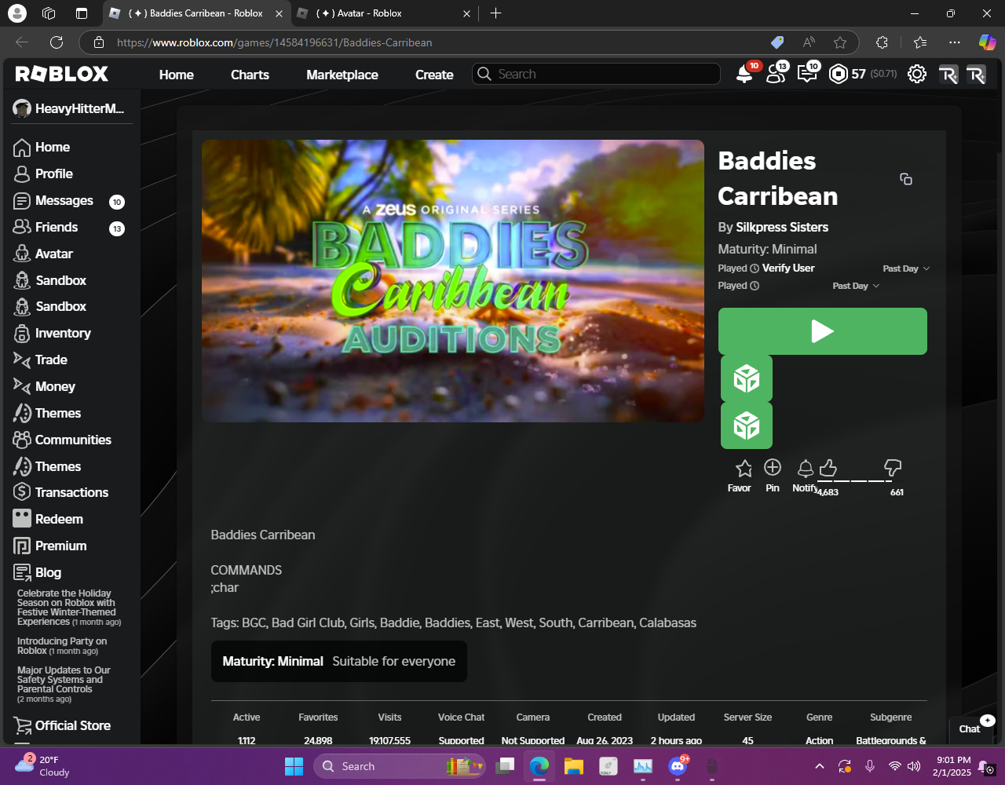Viewport: 1005px width, 785px height.
Task: Click the like/dislike vote ratio bar
Action: (860, 481)
